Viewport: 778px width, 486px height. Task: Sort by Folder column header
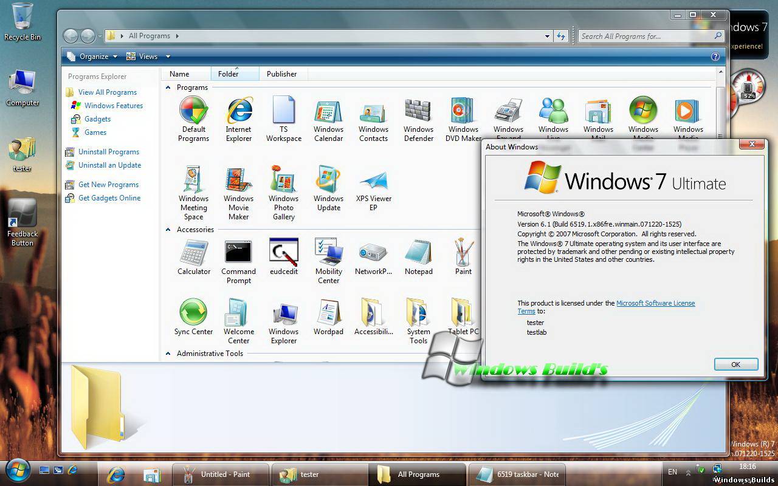pyautogui.click(x=235, y=74)
